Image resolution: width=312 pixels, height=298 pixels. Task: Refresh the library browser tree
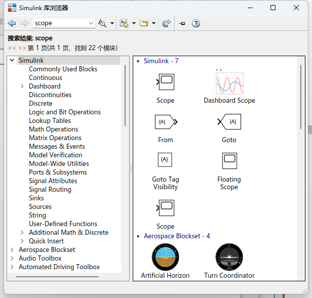pos(166,23)
